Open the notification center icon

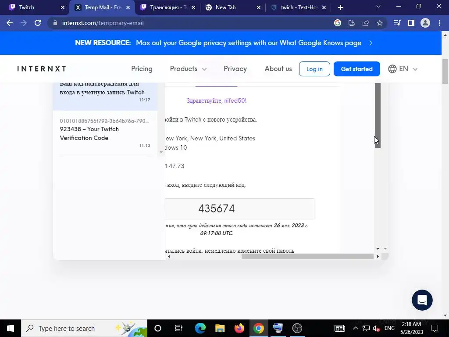(435, 328)
